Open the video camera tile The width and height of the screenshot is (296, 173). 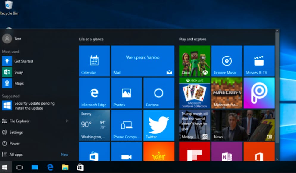(x=127, y=152)
